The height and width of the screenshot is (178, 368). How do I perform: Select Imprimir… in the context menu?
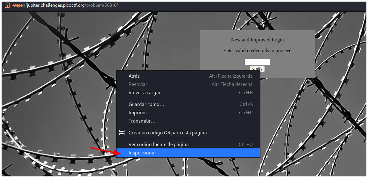tap(140, 113)
